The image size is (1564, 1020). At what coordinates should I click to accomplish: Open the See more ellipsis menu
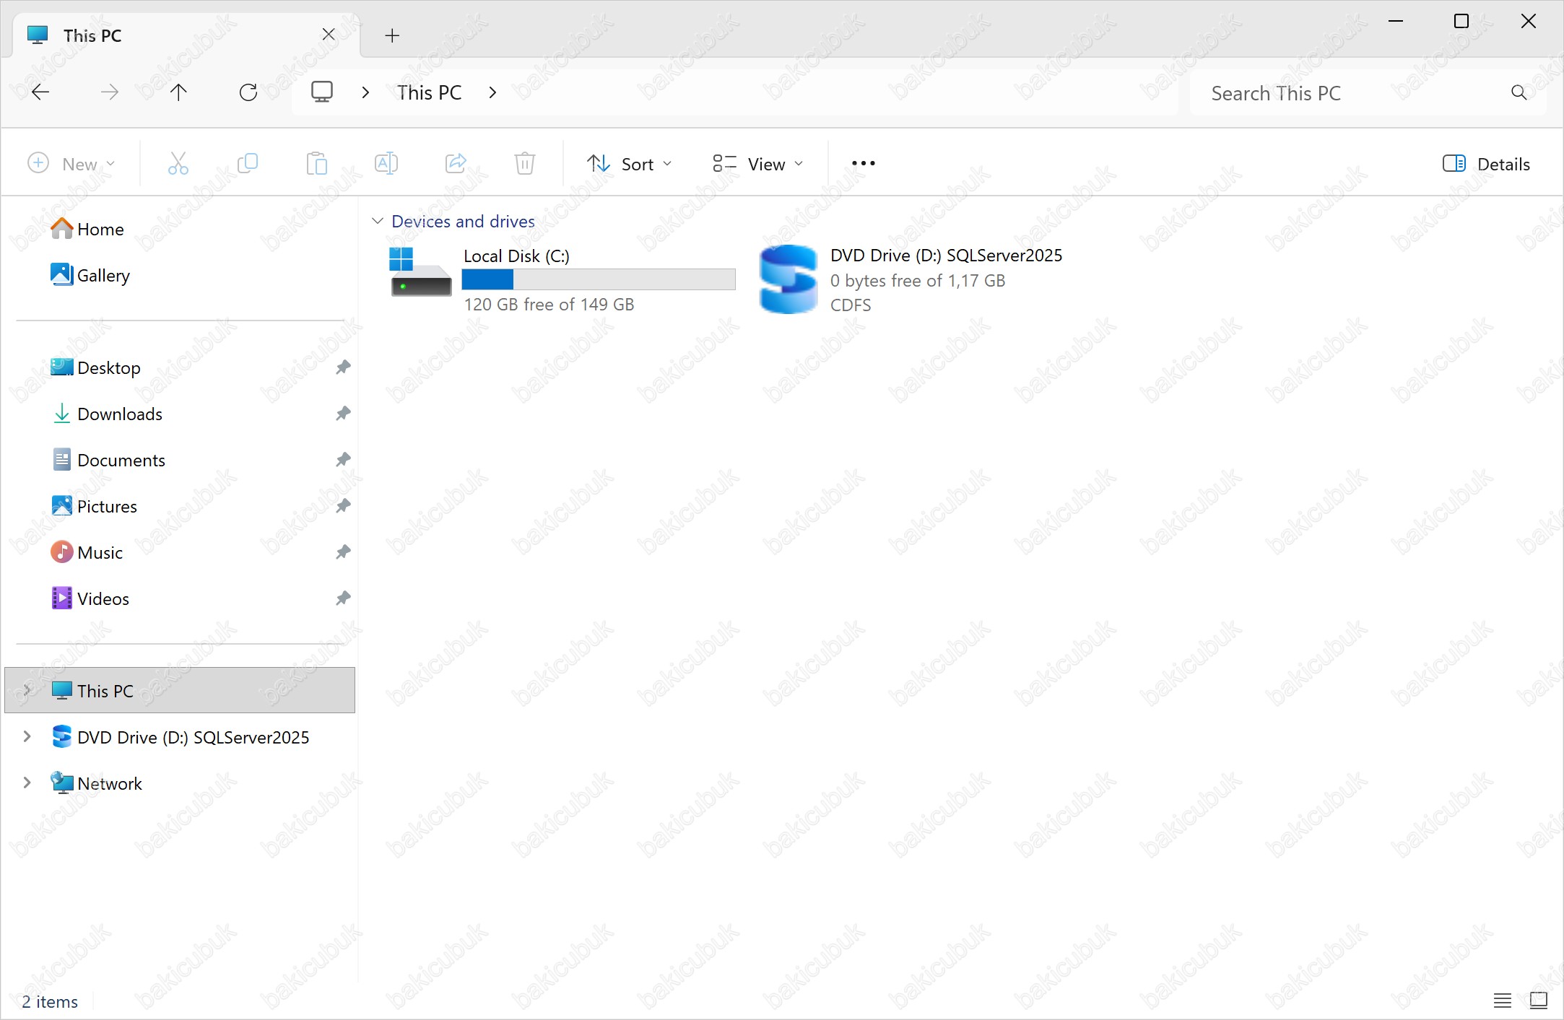click(863, 164)
